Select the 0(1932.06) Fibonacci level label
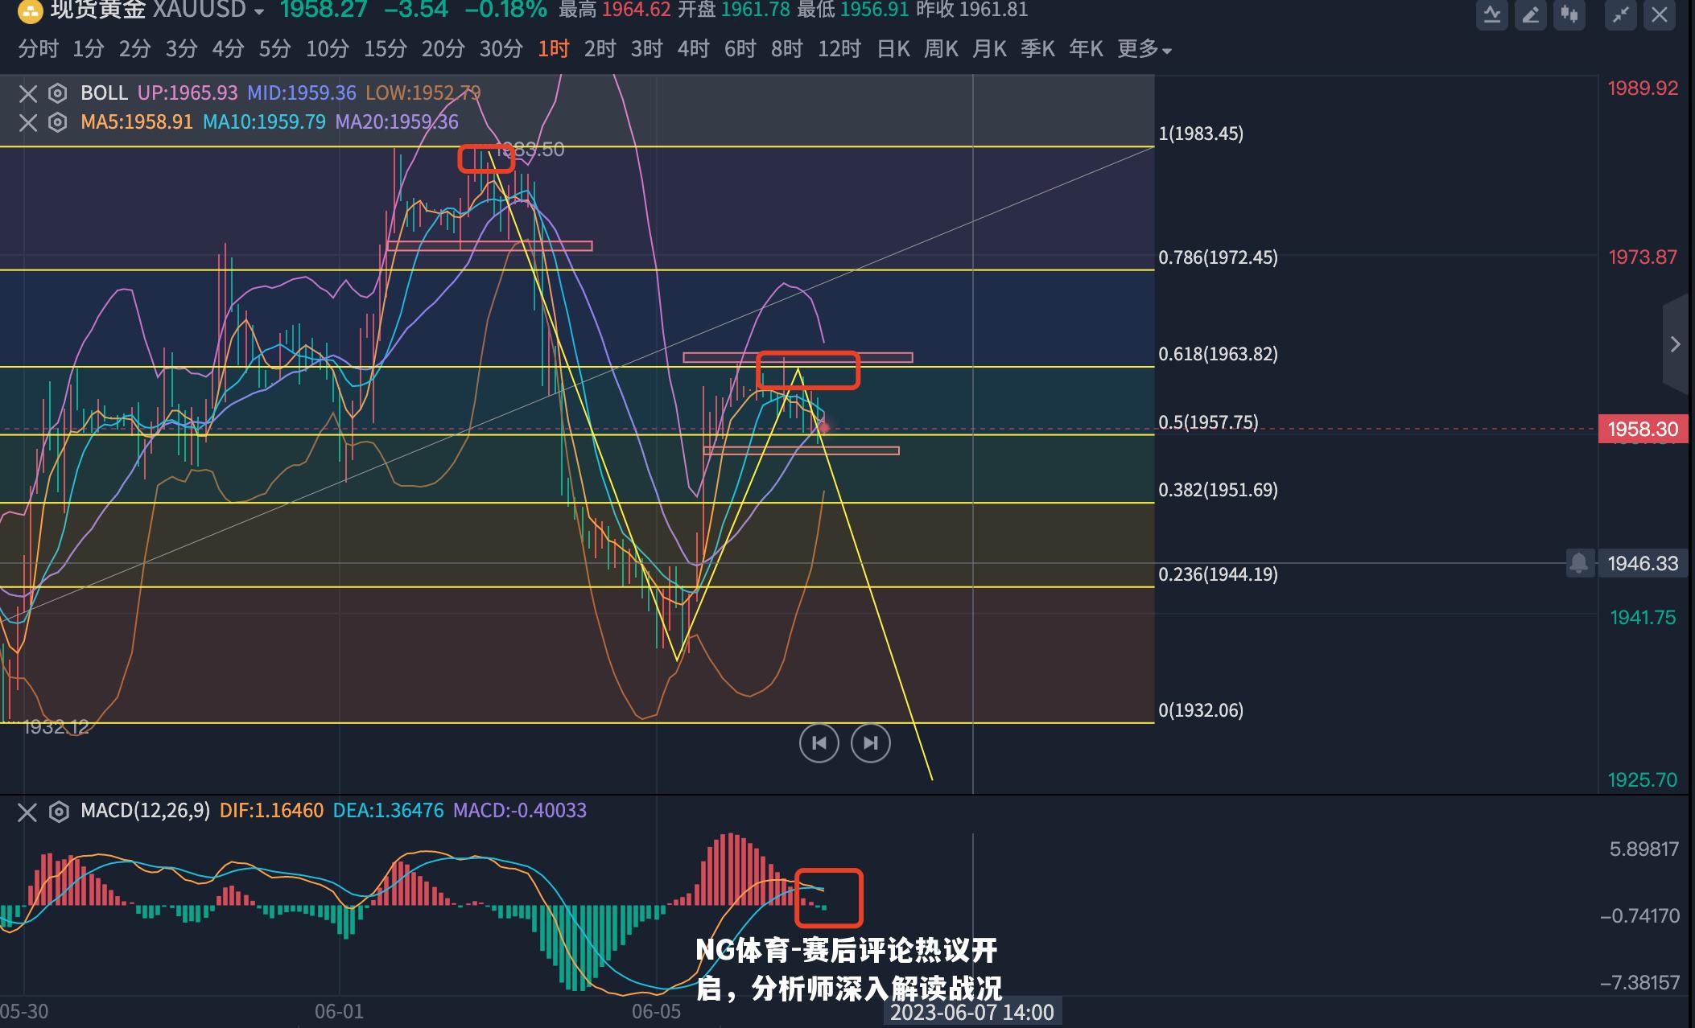Image resolution: width=1695 pixels, height=1028 pixels. point(1201,710)
